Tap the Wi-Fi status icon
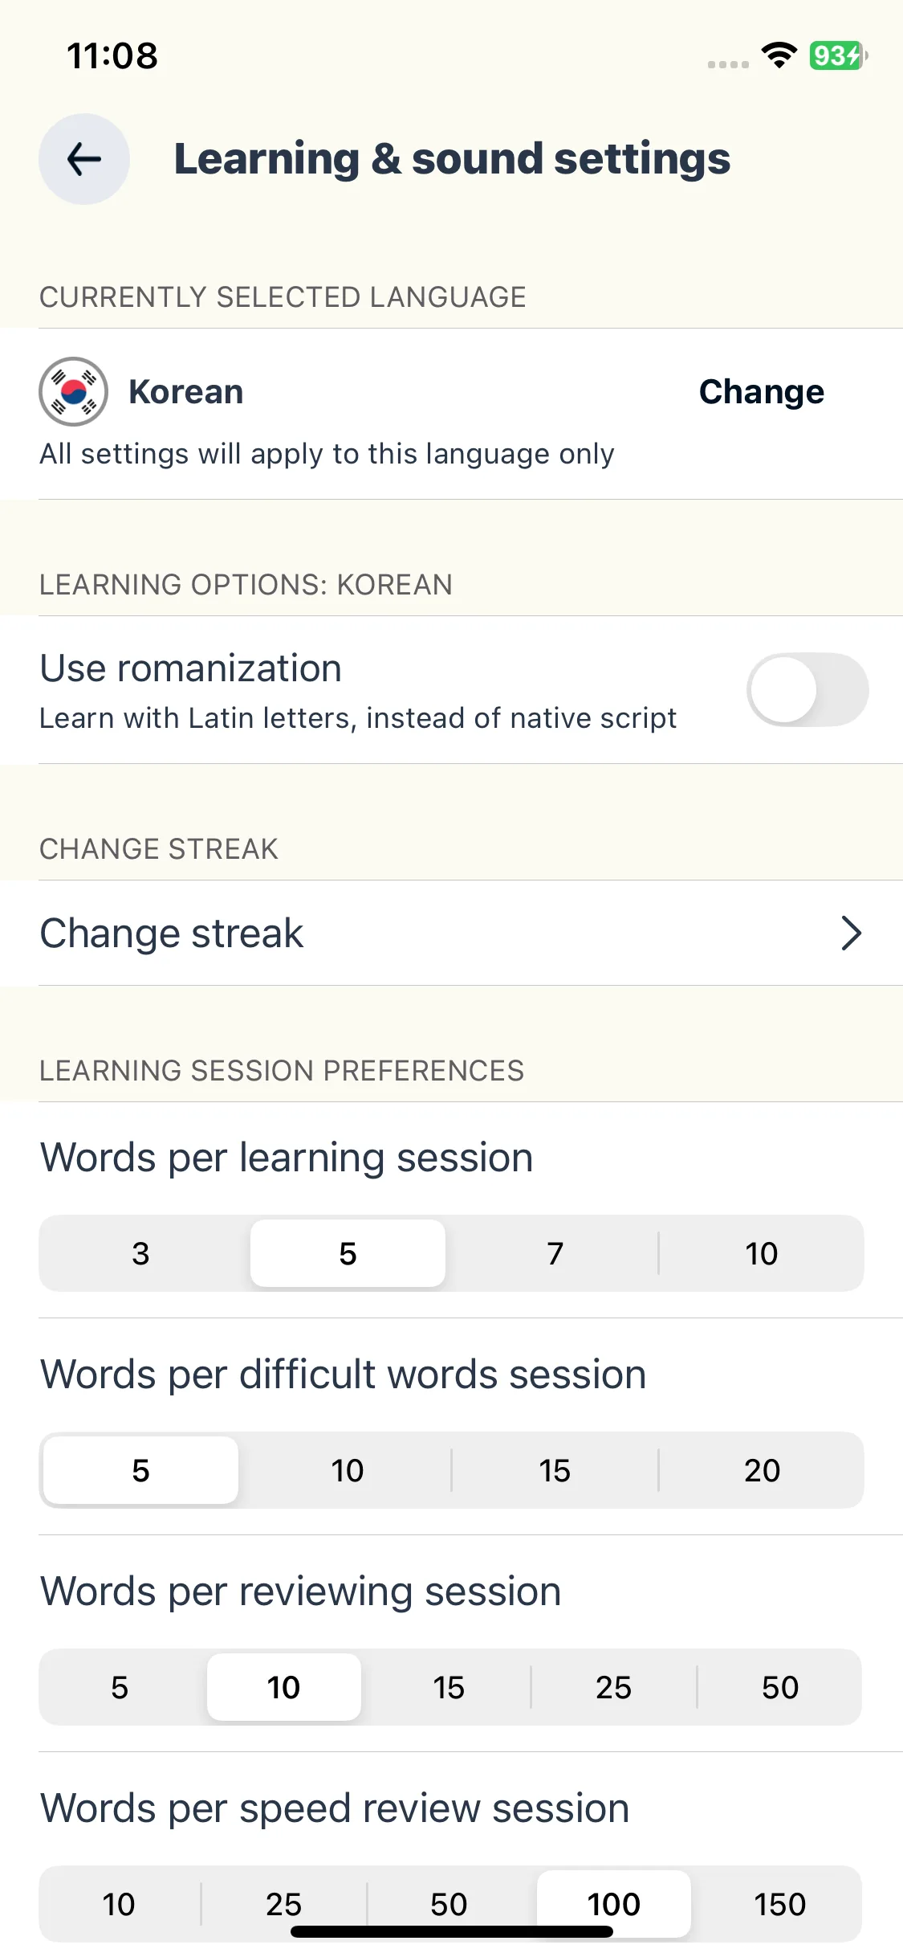 [779, 55]
